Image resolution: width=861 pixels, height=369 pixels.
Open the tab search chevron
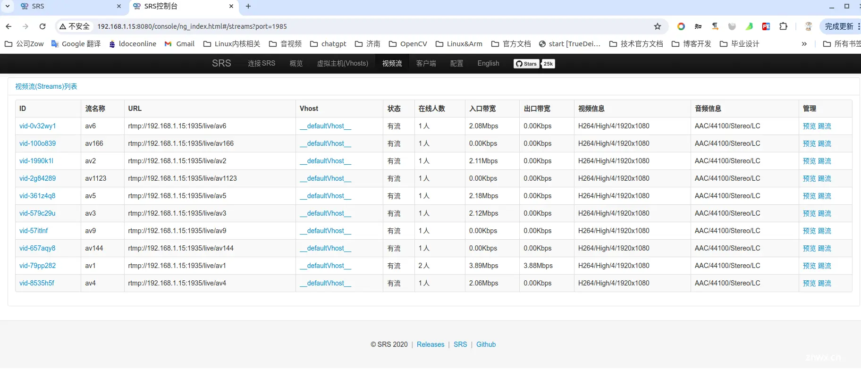[8, 6]
